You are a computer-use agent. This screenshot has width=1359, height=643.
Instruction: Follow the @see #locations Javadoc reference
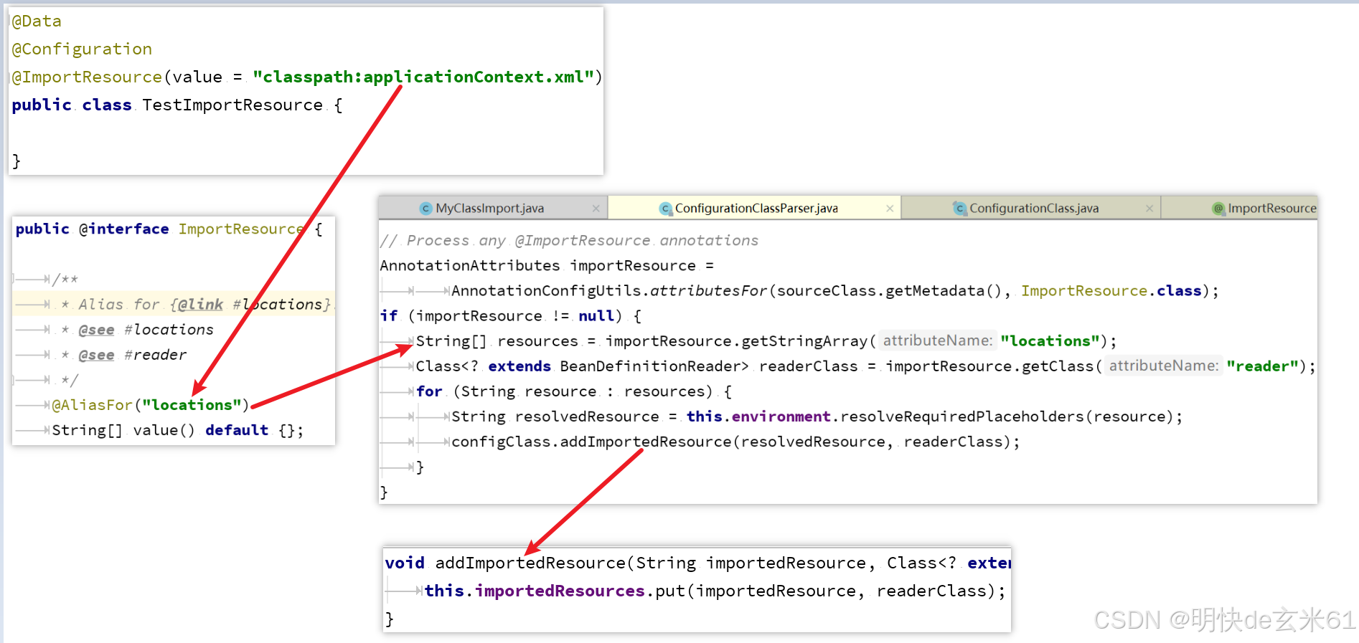[x=146, y=329]
